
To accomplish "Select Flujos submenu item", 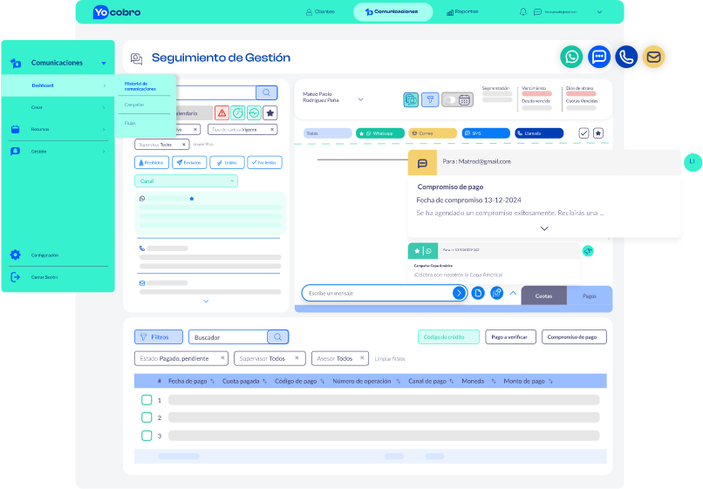I will pyautogui.click(x=130, y=123).
